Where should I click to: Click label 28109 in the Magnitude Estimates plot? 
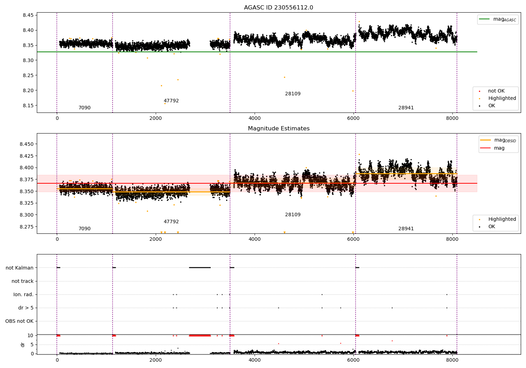point(293,215)
